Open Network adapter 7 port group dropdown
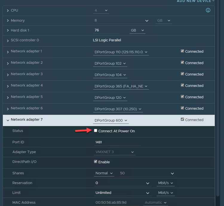Image resolution: width=224 pixels, height=206 pixels. pyautogui.click(x=111, y=121)
